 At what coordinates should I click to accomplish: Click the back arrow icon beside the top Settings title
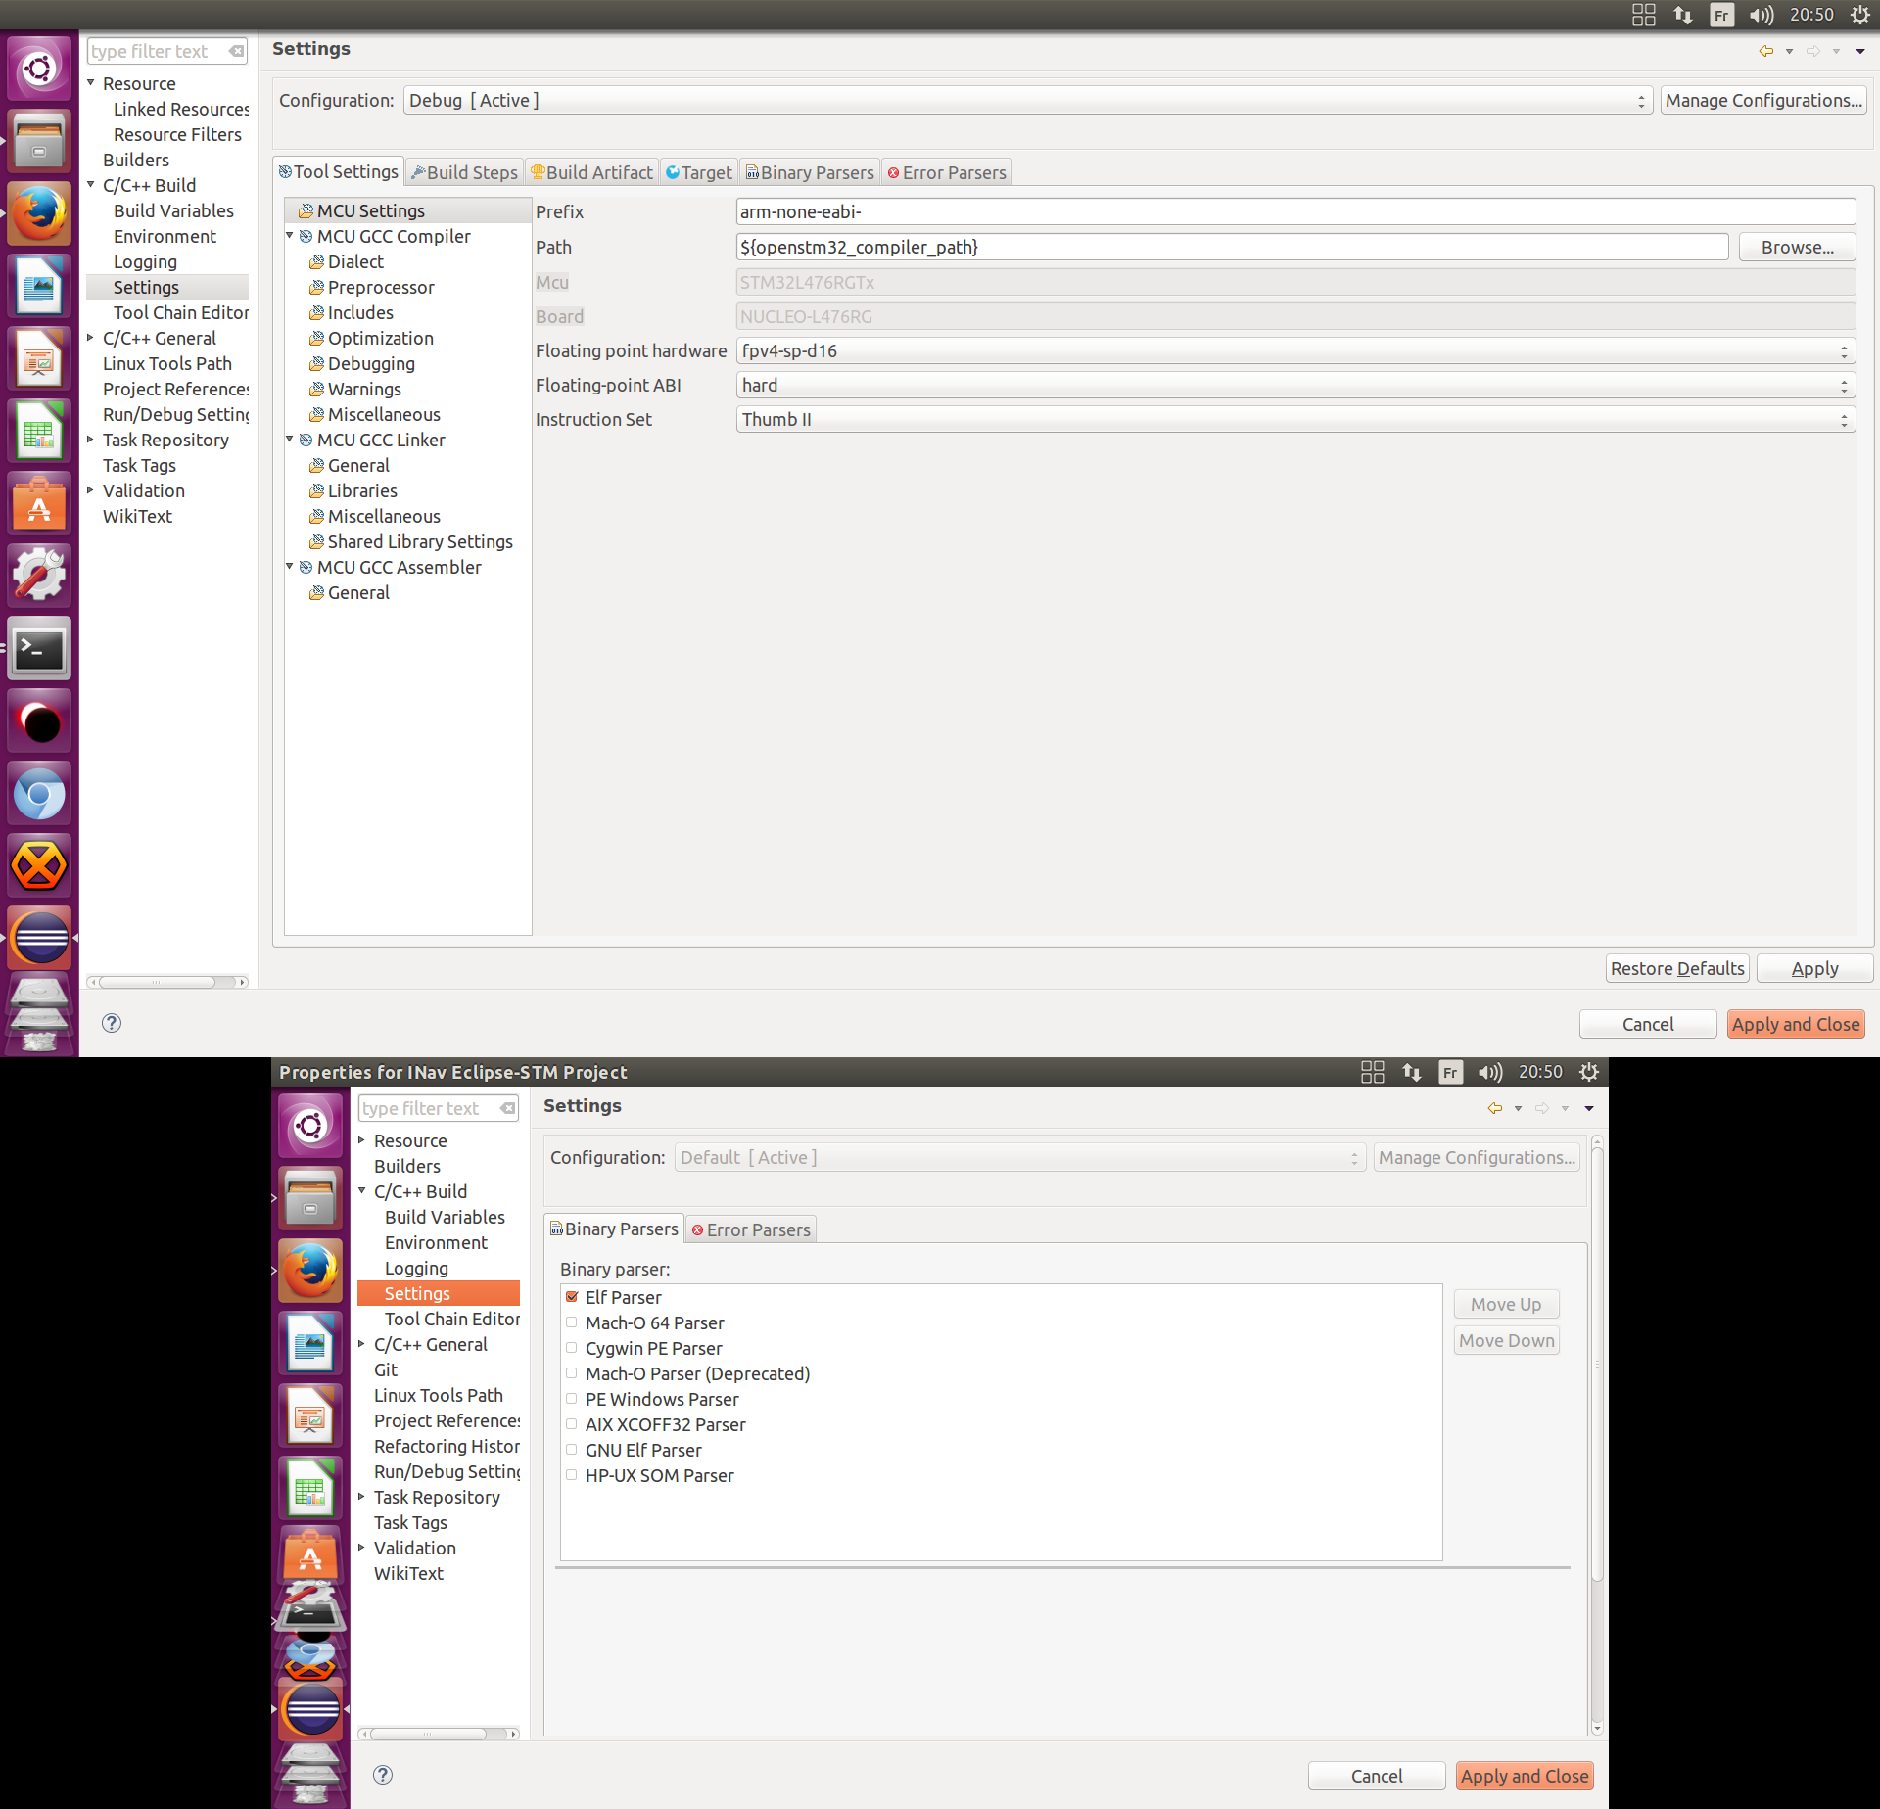[x=1765, y=51]
